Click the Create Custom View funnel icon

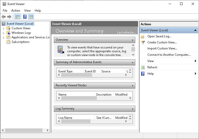143,42
